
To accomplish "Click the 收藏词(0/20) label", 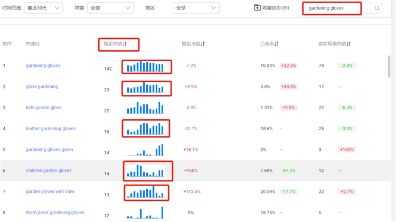I will [276, 8].
